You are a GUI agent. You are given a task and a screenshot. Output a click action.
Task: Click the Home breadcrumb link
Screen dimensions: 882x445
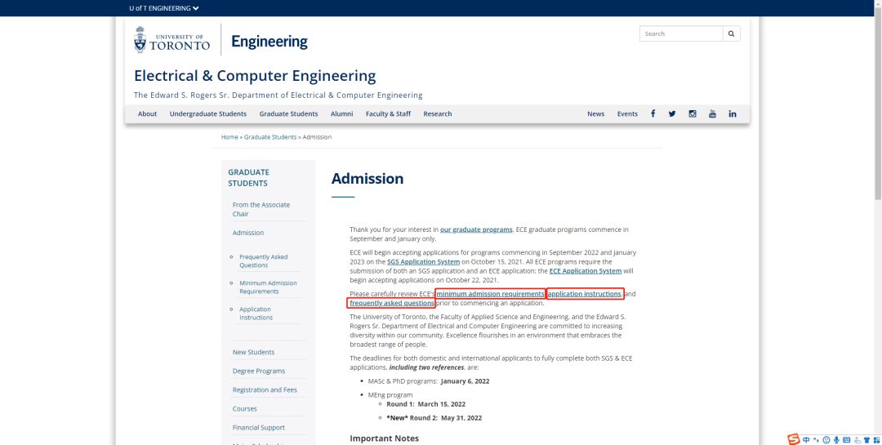click(229, 137)
